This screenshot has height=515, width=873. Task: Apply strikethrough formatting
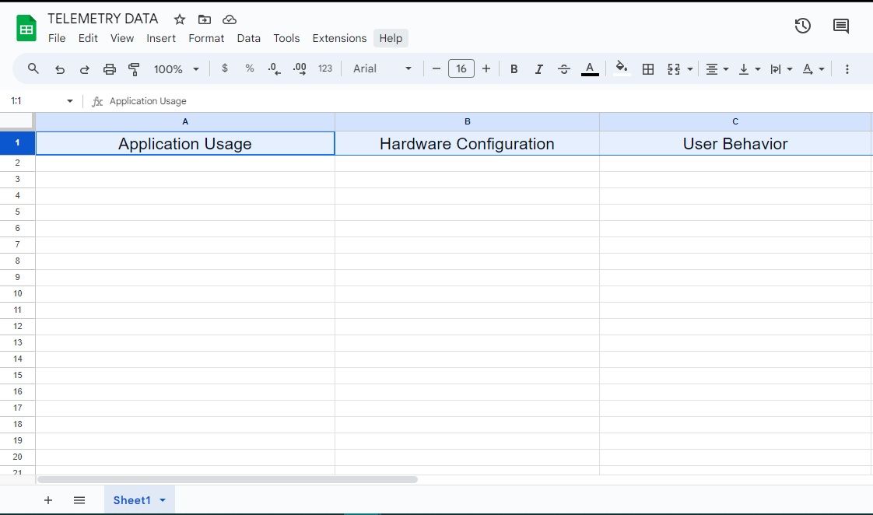click(563, 68)
